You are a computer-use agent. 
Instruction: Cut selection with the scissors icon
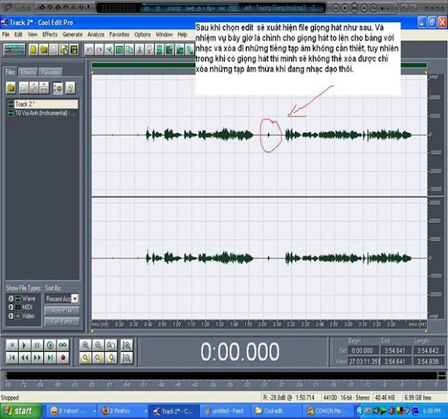click(139, 50)
